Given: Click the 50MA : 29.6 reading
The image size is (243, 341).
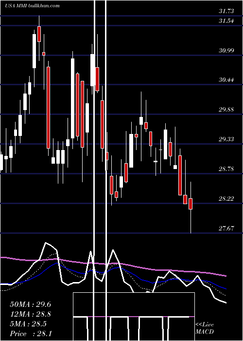Looking at the screenshot, I should tap(30, 304).
